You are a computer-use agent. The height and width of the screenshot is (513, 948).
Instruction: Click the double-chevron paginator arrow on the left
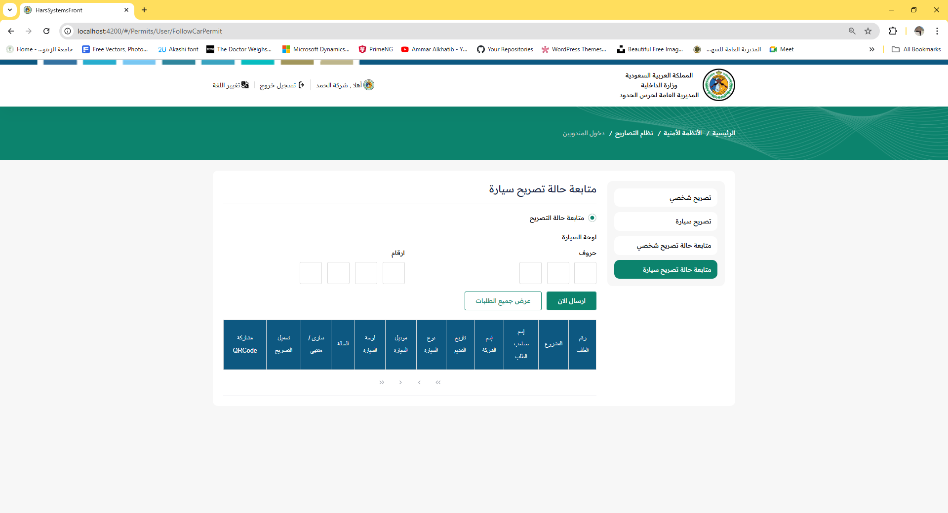382,382
